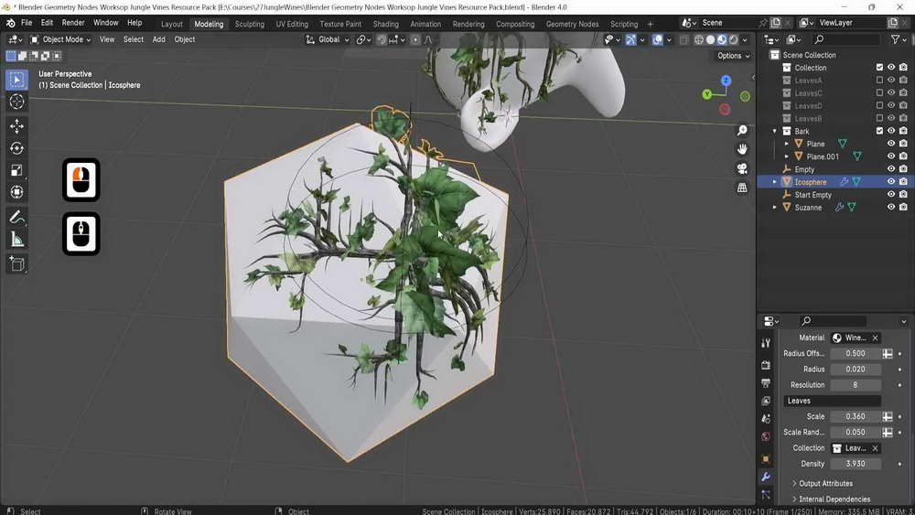Activate the Transform tool

coord(16,192)
